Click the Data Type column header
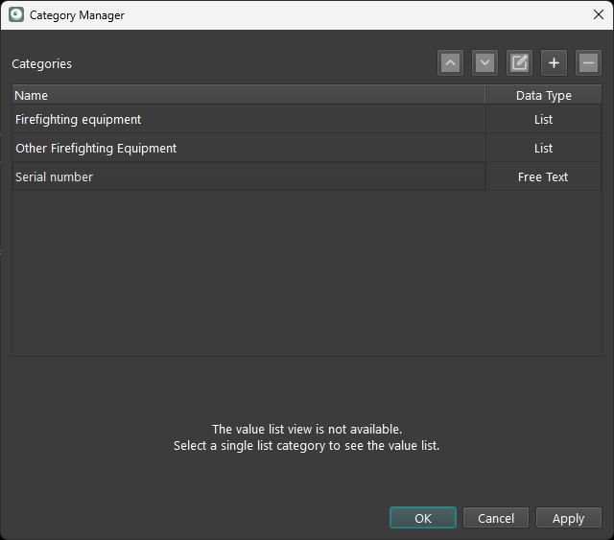The image size is (614, 540). click(543, 95)
